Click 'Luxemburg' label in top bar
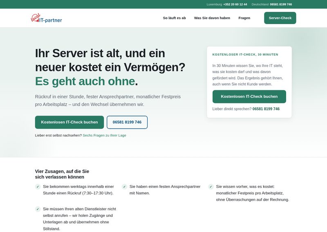The image size is (327, 232). [214, 4]
